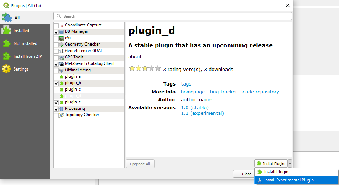The width and height of the screenshot is (339, 185).
Task: Enable the eVis plugin checkbox
Action: point(56,38)
